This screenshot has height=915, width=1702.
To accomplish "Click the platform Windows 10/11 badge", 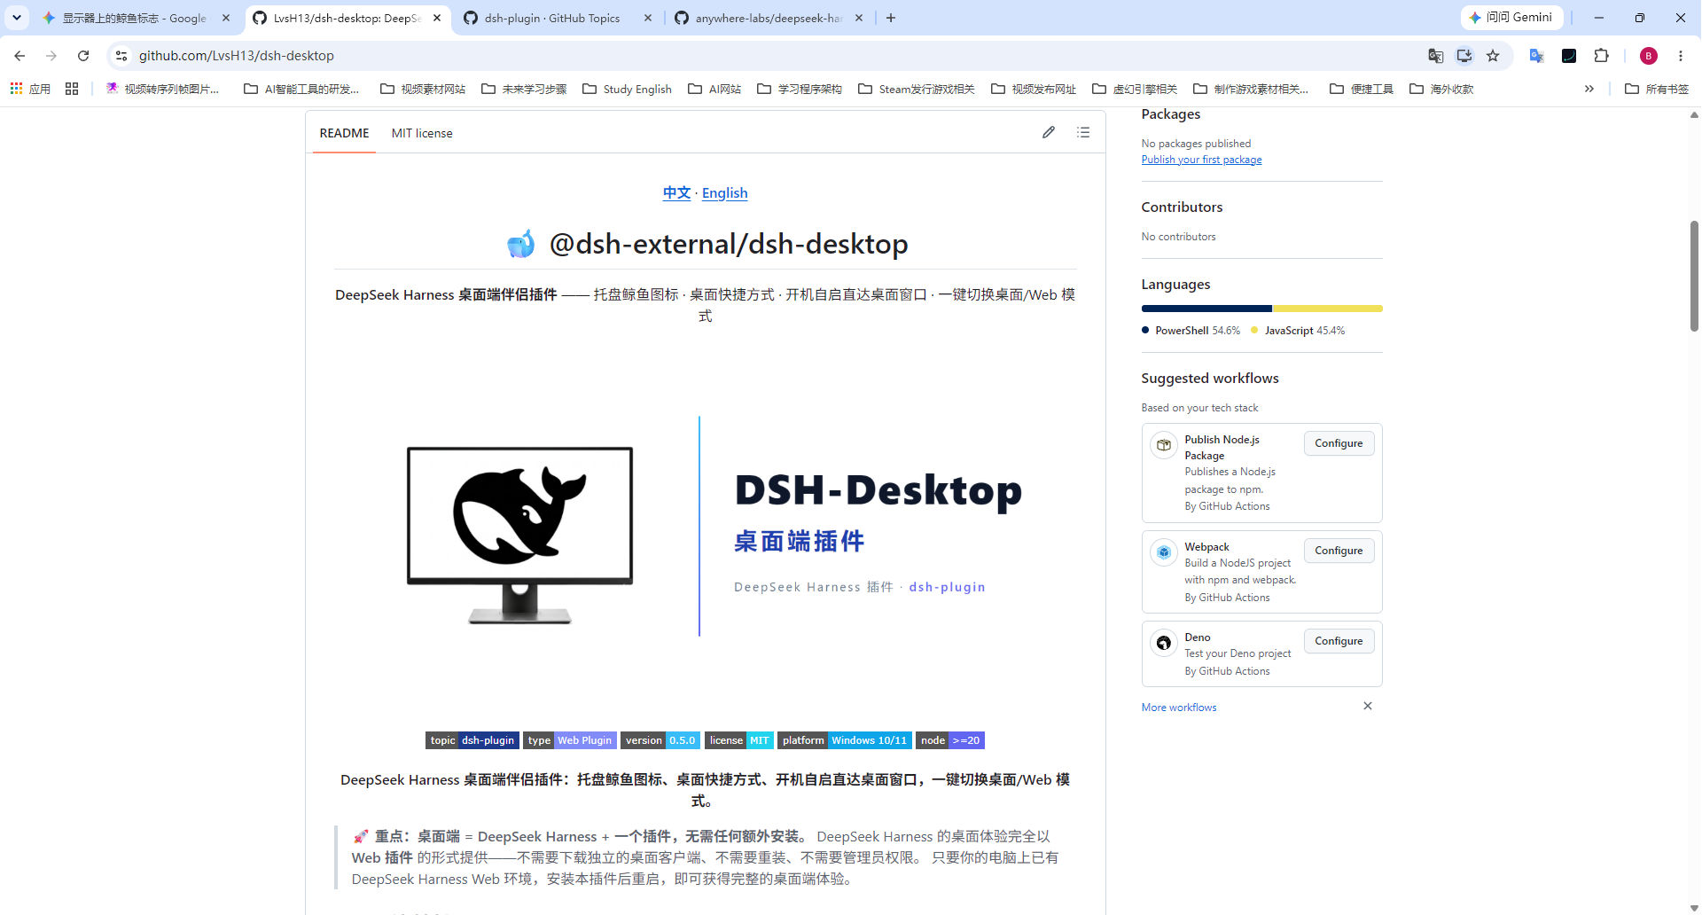I will click(845, 740).
